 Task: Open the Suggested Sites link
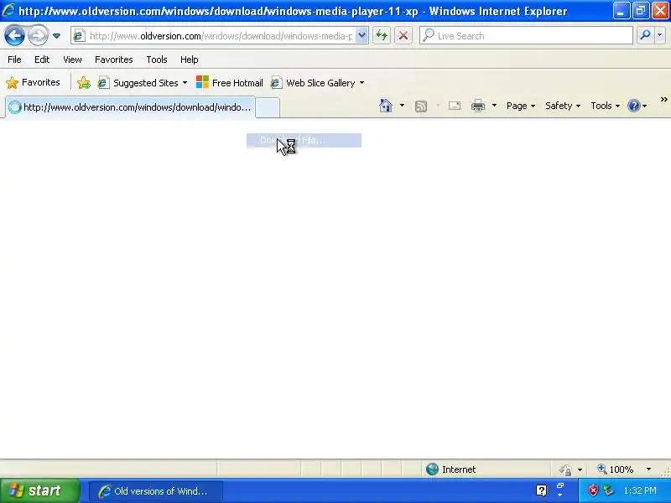(x=138, y=82)
